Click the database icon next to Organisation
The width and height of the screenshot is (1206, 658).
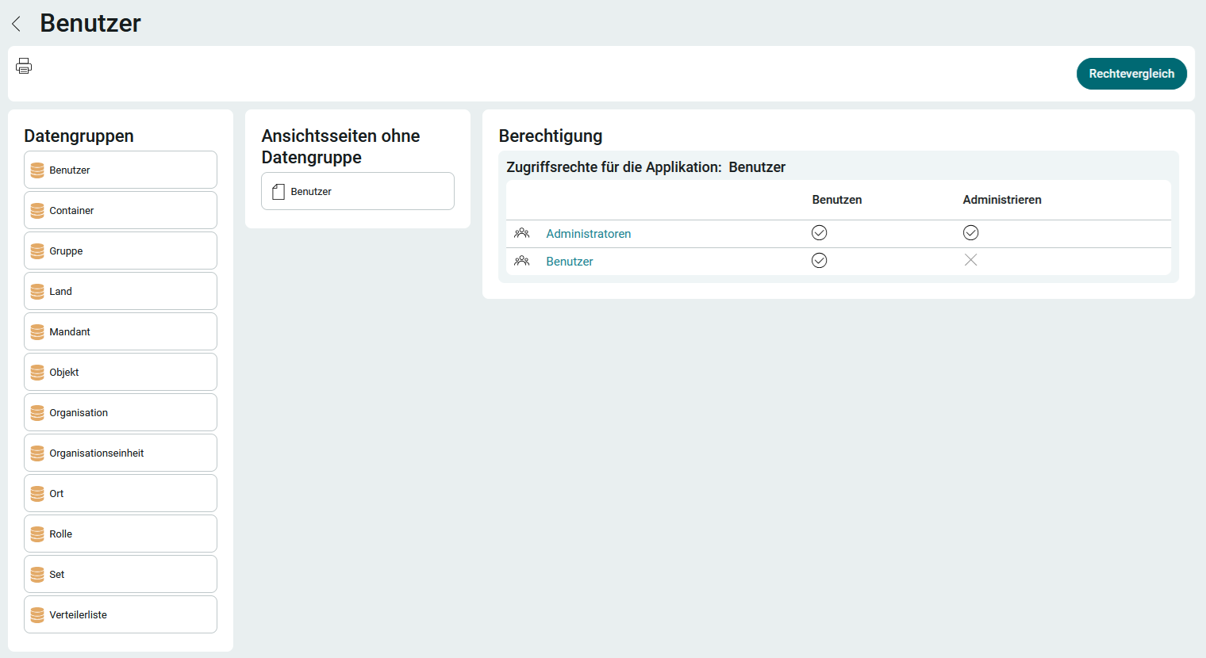pyautogui.click(x=37, y=413)
